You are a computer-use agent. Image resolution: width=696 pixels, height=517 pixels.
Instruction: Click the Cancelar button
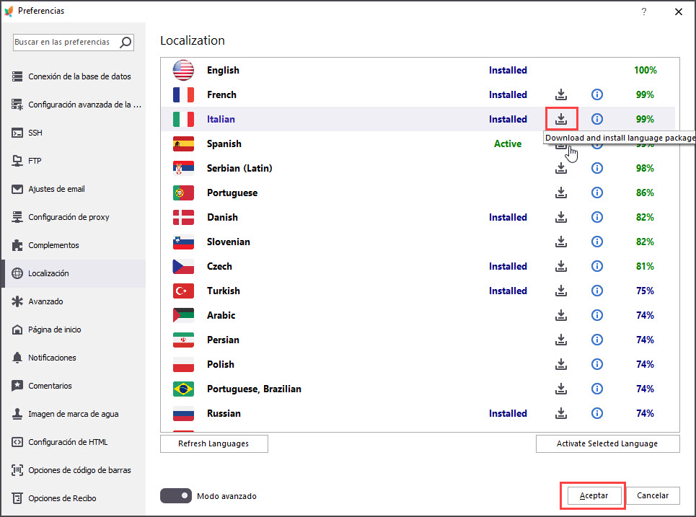653,495
